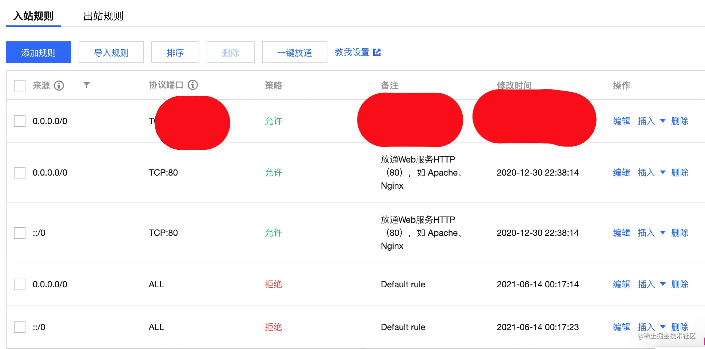Click the info icon beside 协议端口
The width and height of the screenshot is (705, 349).
click(193, 85)
